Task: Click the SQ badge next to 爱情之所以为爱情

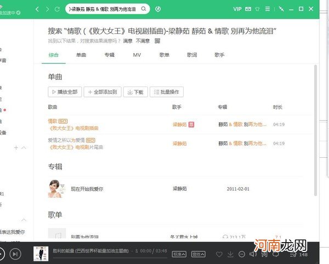Action: [x=90, y=140]
